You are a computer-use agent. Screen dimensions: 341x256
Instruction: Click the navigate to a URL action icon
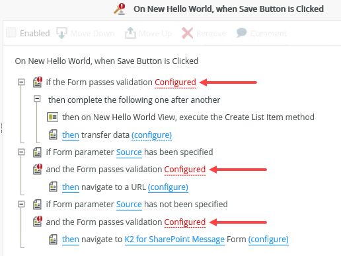click(x=53, y=187)
